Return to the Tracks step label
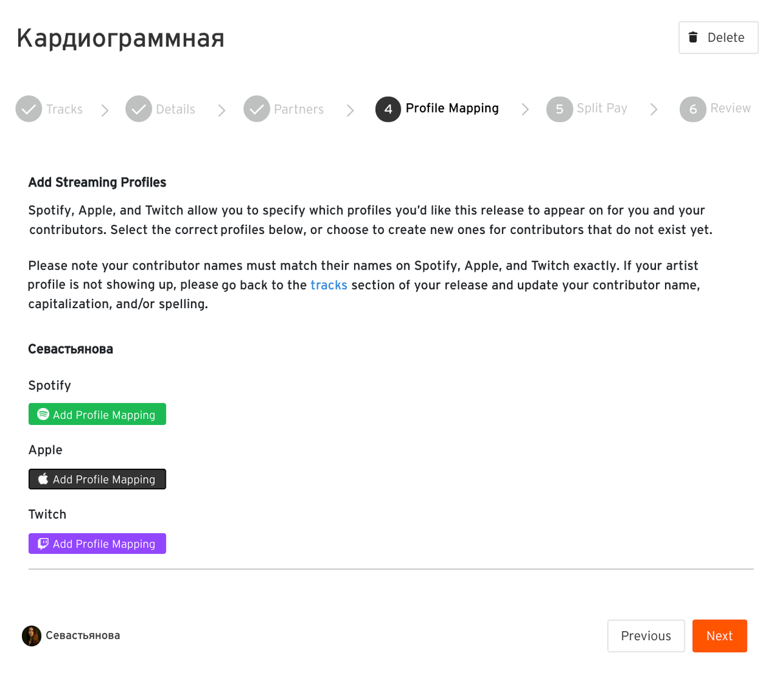Image resolution: width=774 pixels, height=693 pixels. [x=64, y=110]
